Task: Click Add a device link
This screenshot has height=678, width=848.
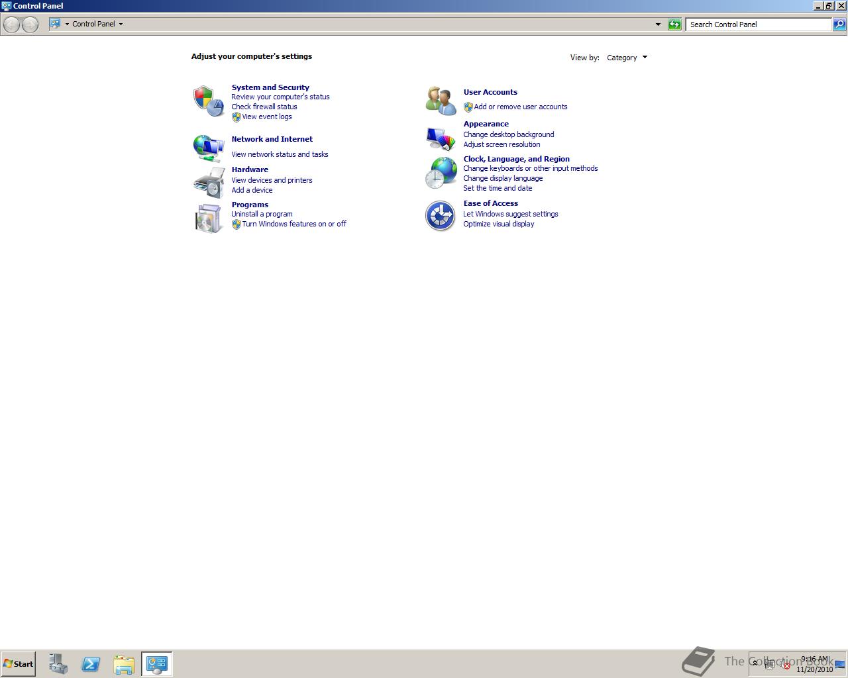Action: [252, 190]
